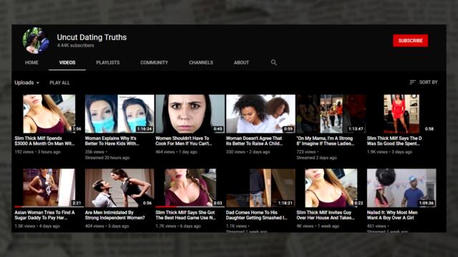Click the red Subscribe button
458x257 pixels.
410,41
